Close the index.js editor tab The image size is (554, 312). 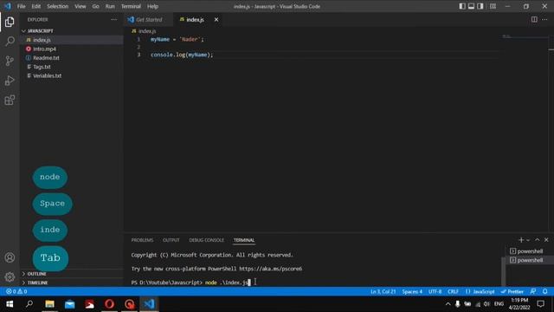pyautogui.click(x=216, y=20)
